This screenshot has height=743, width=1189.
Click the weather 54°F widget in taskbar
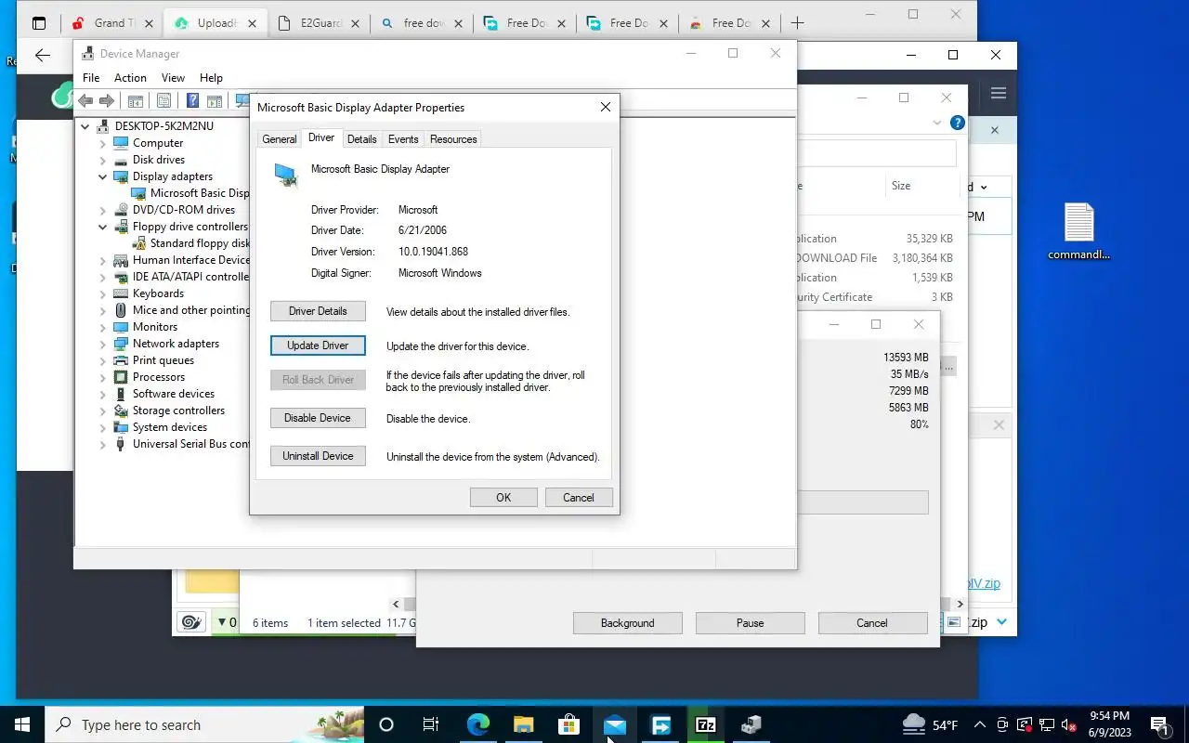click(930, 724)
